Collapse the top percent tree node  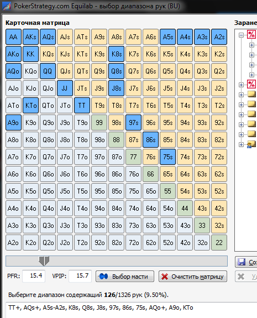coord(241,35)
